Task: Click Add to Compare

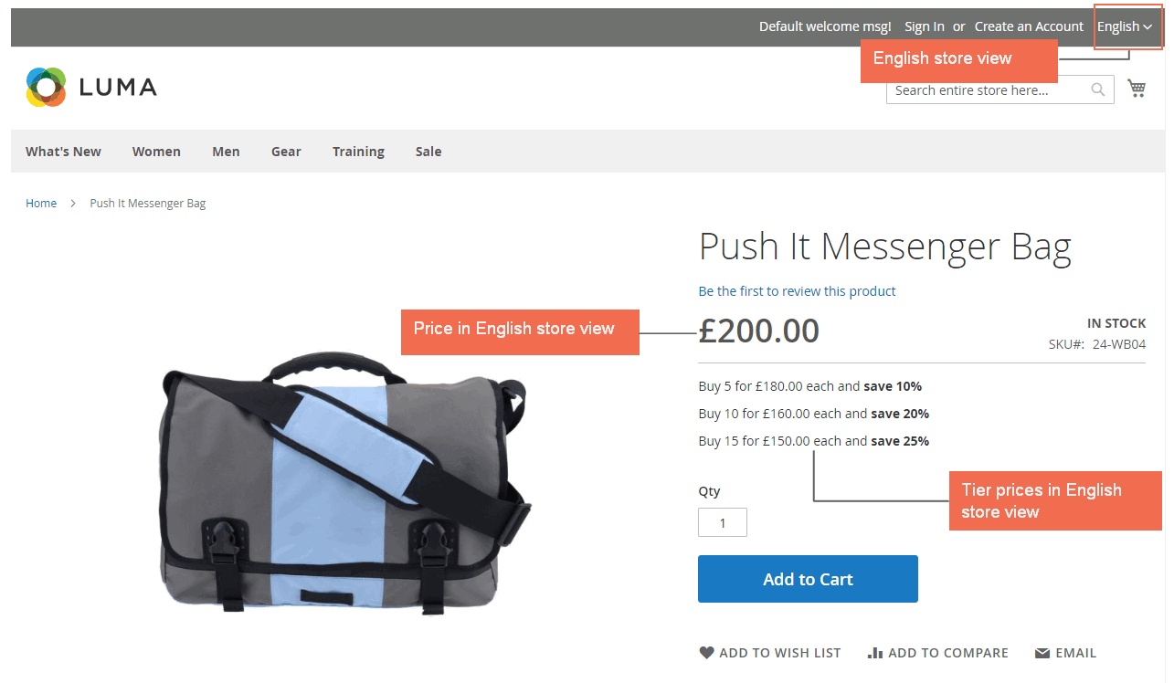Action: coord(938,653)
